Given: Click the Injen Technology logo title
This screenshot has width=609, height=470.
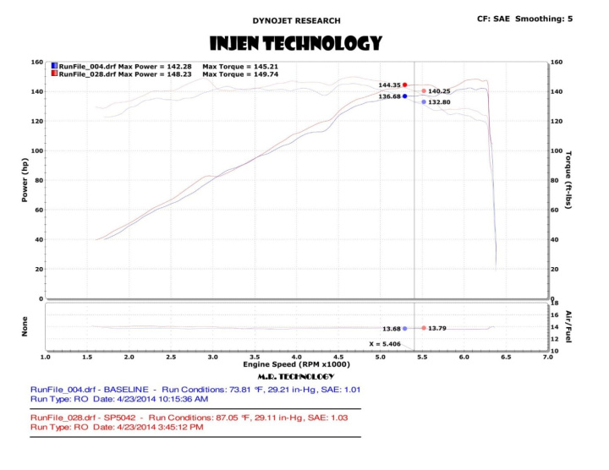Looking at the screenshot, I should click(x=295, y=43).
